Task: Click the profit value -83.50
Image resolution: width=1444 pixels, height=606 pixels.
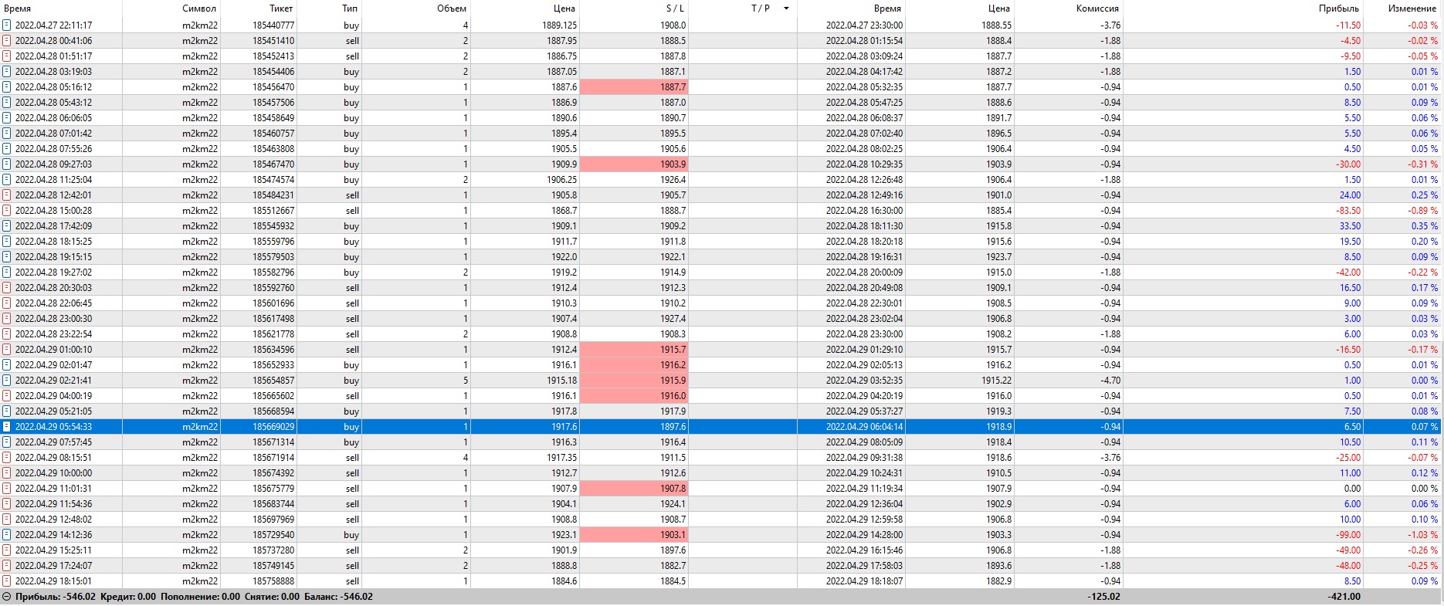Action: click(1348, 211)
